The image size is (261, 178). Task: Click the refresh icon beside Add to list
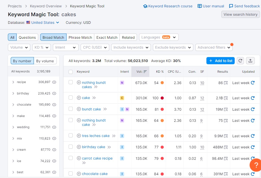coord(240,61)
